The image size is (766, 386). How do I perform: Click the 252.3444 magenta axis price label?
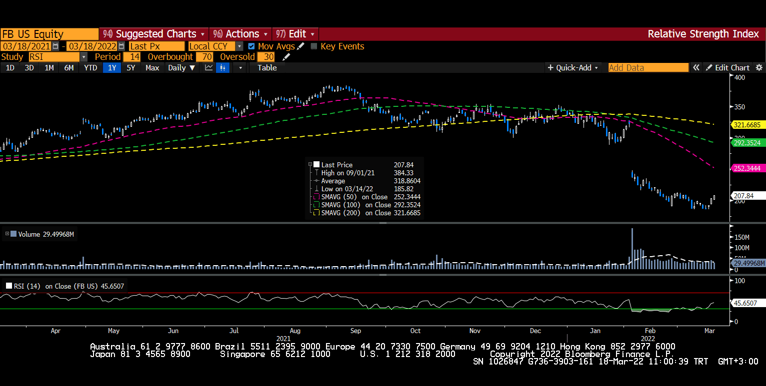click(x=748, y=168)
